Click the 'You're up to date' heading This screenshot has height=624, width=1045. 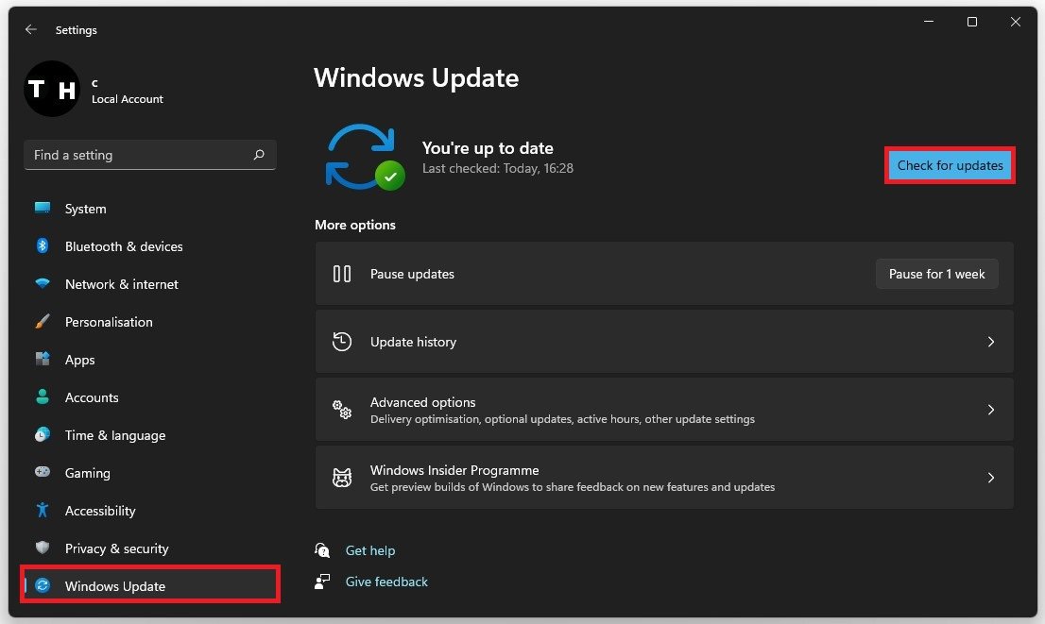pos(488,148)
